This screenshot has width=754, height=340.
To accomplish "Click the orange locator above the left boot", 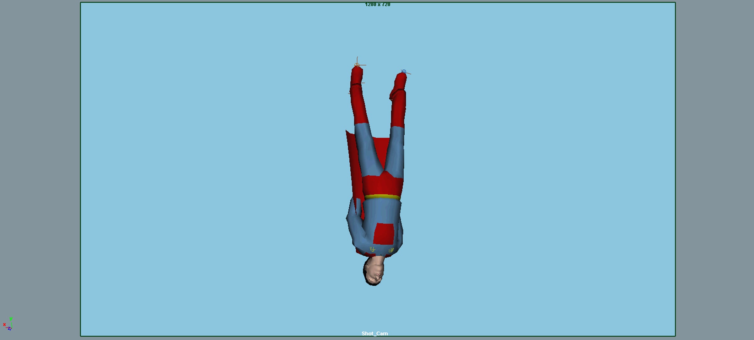I will pyautogui.click(x=357, y=65).
